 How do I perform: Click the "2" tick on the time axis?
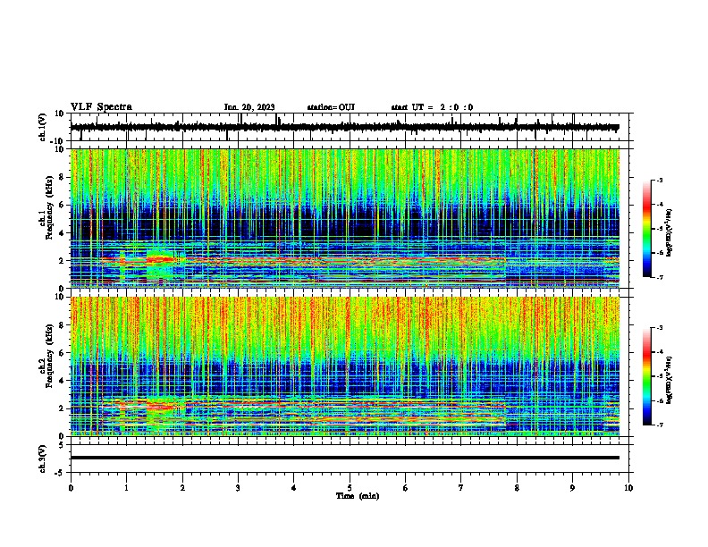[x=182, y=488]
